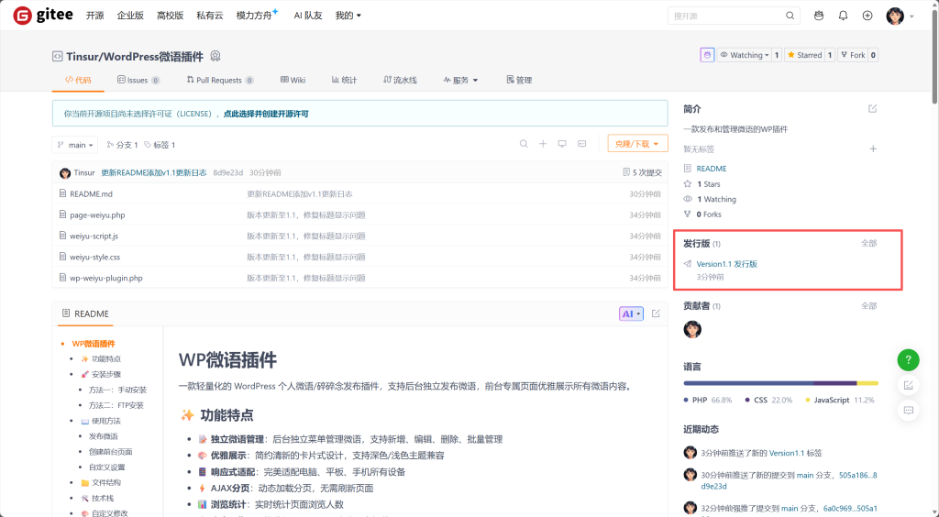Viewport: 939px width, 517px height.
Task: Open 企业版 in top navigation
Action: (130, 16)
